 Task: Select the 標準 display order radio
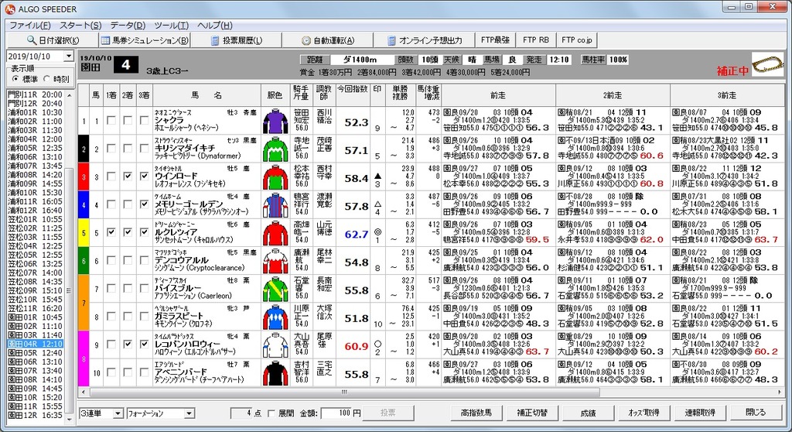(x=15, y=79)
